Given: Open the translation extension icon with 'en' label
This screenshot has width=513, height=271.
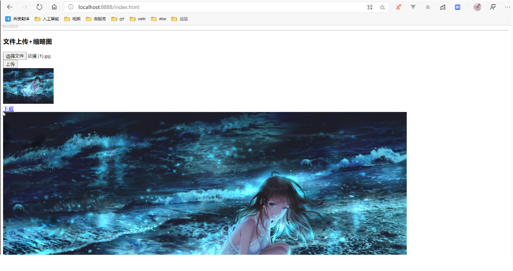Looking at the screenshot, I should pos(443,7).
